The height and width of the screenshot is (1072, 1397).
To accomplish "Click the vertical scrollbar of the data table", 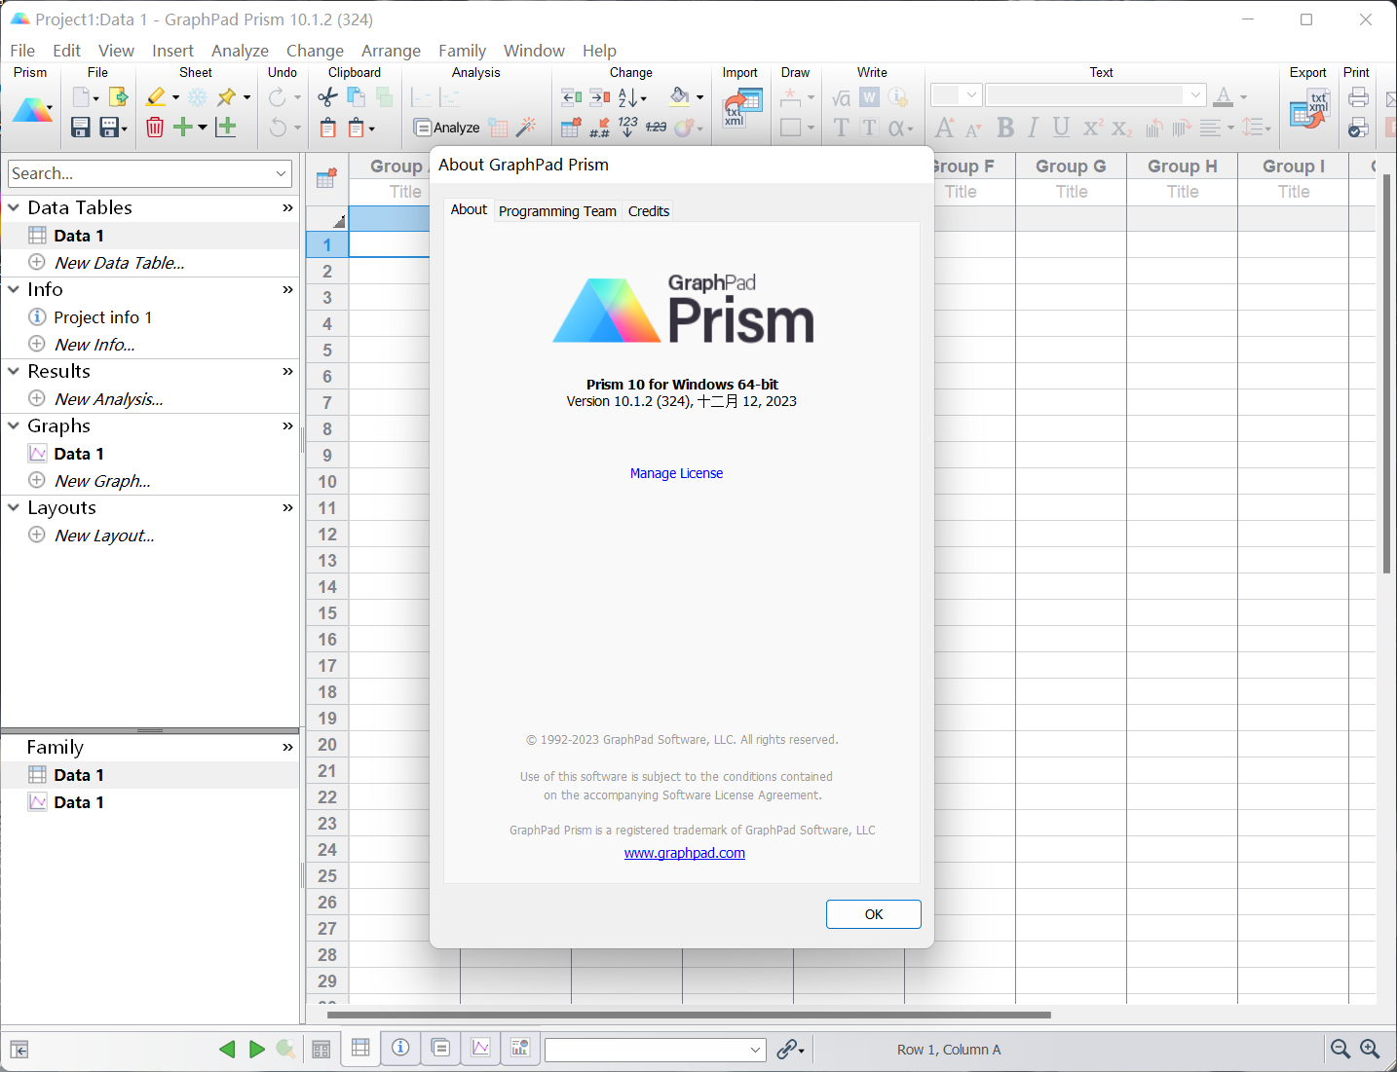I will [1386, 373].
